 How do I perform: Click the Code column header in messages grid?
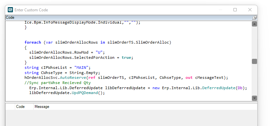click(20, 107)
